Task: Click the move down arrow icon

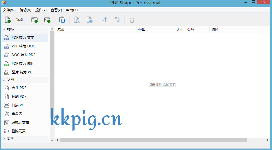Action: [117, 20]
